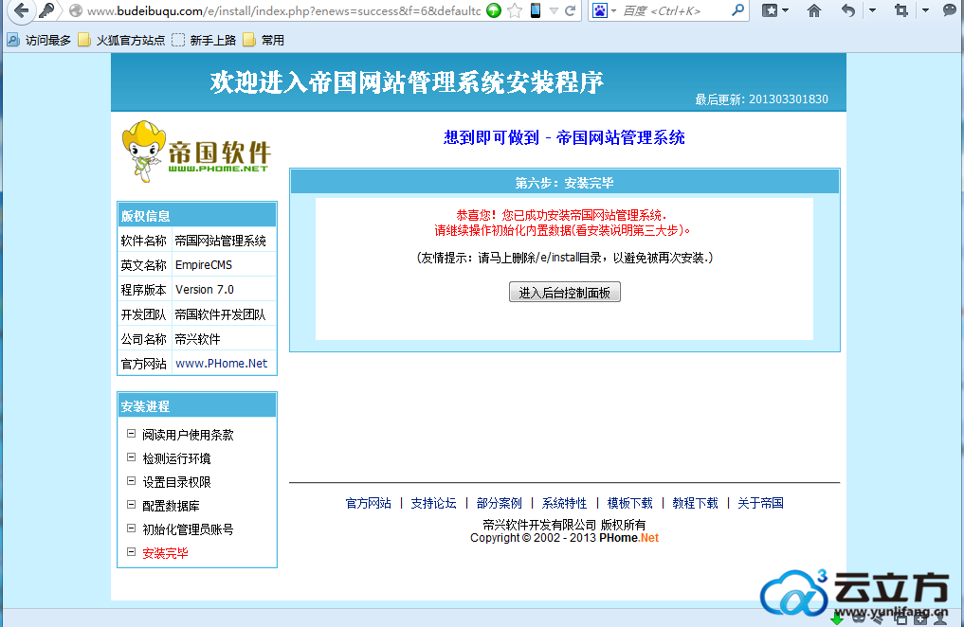Open the 新手上路 bookmark
Image resolution: width=964 pixels, height=627 pixels.
point(204,40)
